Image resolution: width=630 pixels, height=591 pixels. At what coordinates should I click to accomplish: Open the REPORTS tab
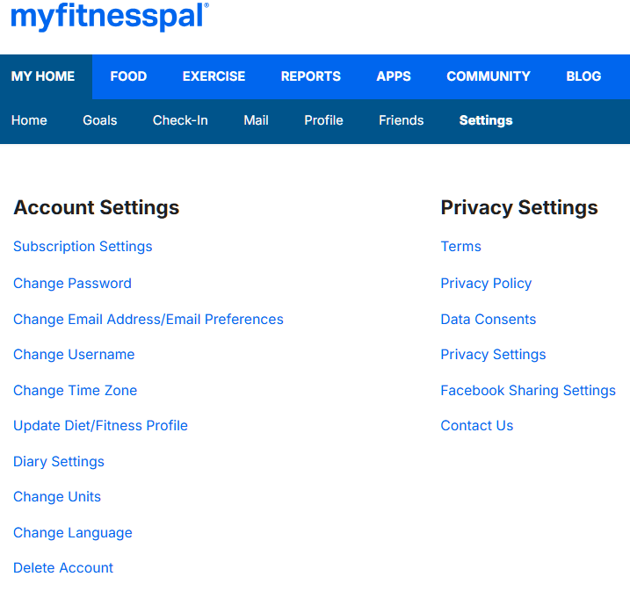click(310, 76)
